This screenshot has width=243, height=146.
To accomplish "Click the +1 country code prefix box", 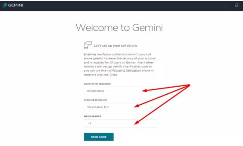I will 89,123.
